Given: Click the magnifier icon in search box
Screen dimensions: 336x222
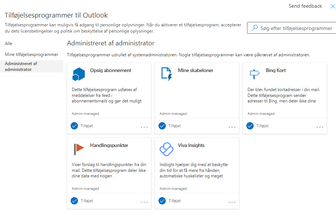Looking at the screenshot, I should pyautogui.click(x=255, y=28).
